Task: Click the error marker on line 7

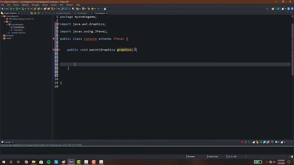Action: coord(54,38)
